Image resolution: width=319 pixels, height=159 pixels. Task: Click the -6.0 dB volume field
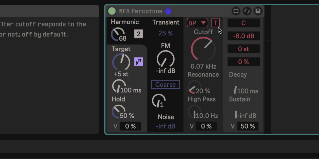point(243,36)
